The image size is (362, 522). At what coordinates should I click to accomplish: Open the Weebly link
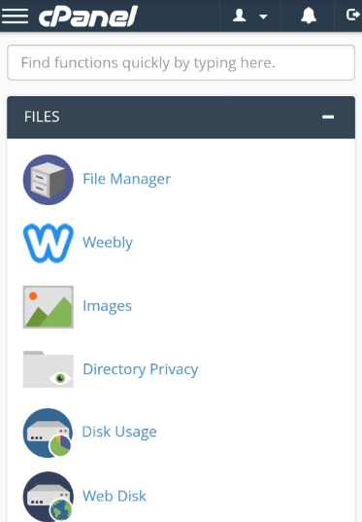108,242
